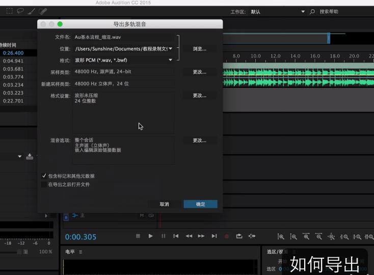
Task: Select the file row with duration 0:03.681
Action: click(x=18, y=69)
